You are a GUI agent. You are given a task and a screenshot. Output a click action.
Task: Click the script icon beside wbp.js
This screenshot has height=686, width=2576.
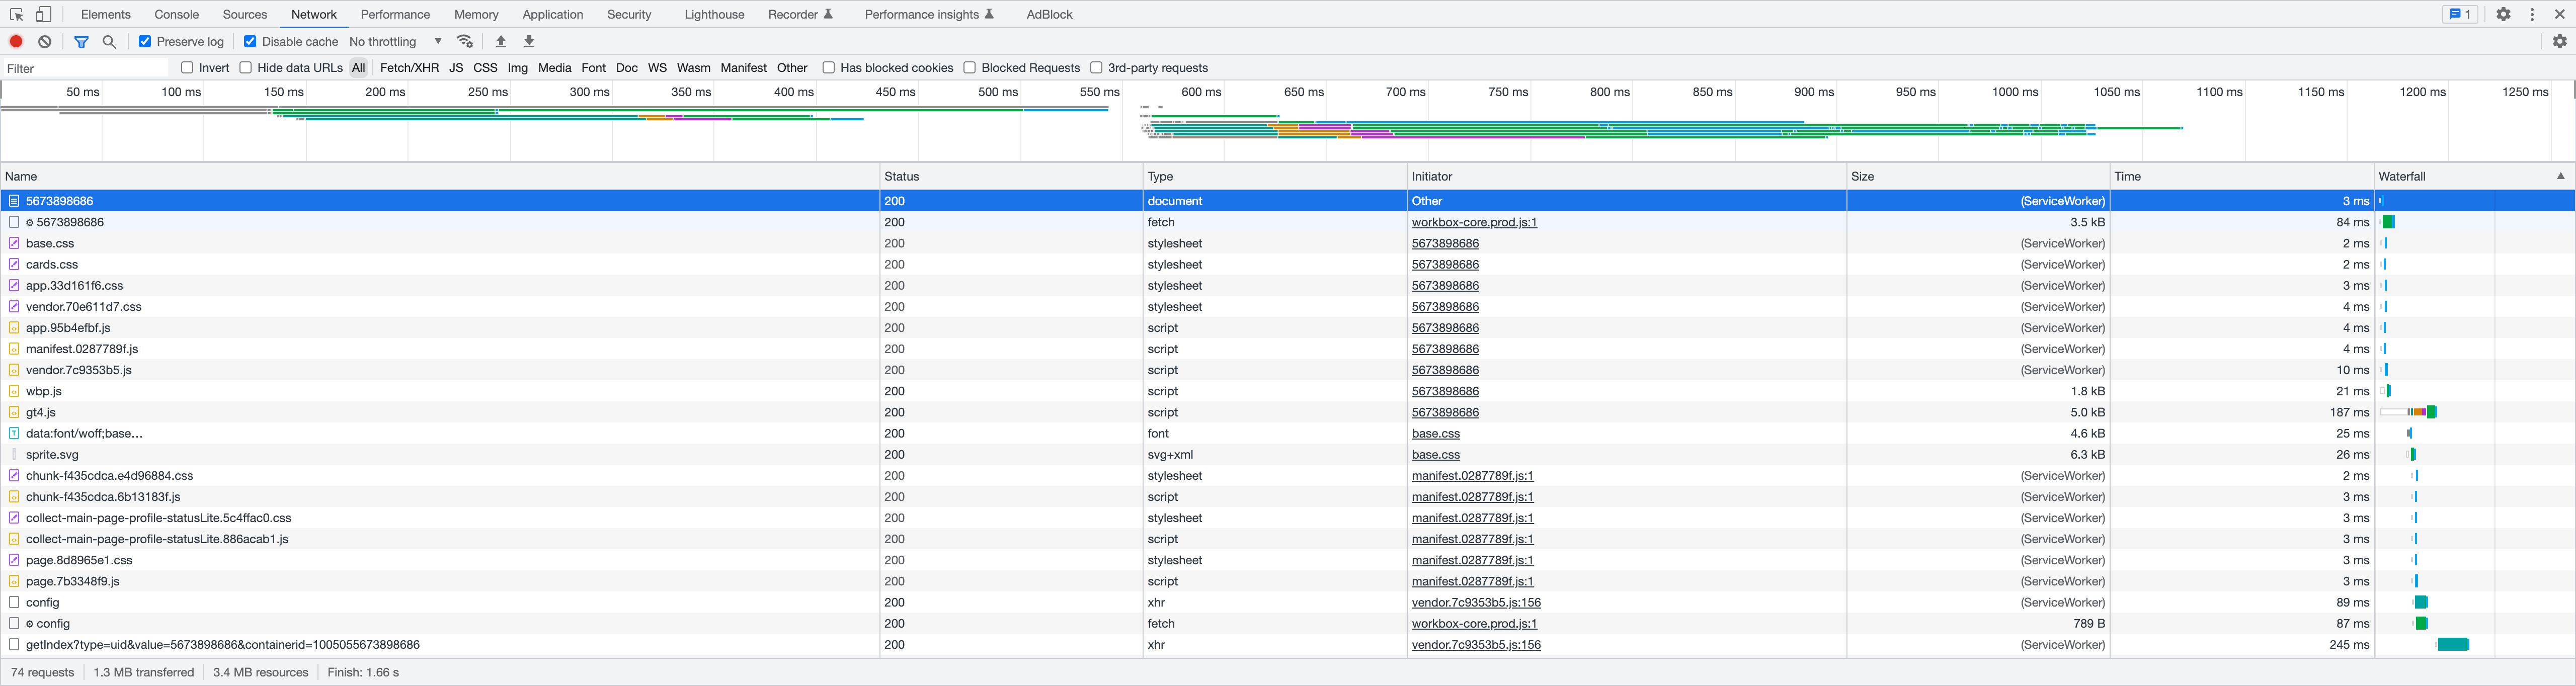pos(14,391)
